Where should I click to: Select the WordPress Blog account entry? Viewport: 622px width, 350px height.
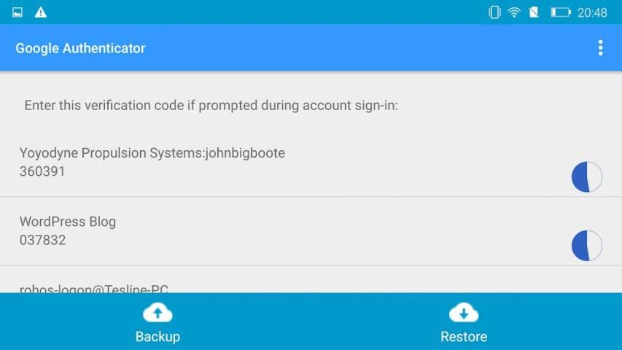pos(311,231)
